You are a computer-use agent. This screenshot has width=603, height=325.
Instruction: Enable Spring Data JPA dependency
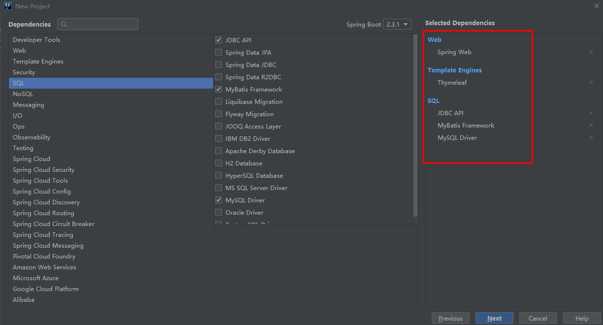click(219, 52)
